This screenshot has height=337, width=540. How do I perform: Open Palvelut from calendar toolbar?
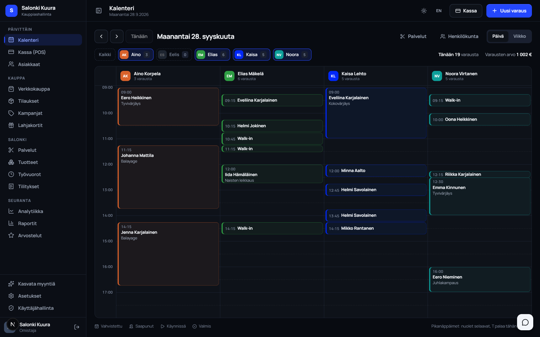tap(413, 36)
